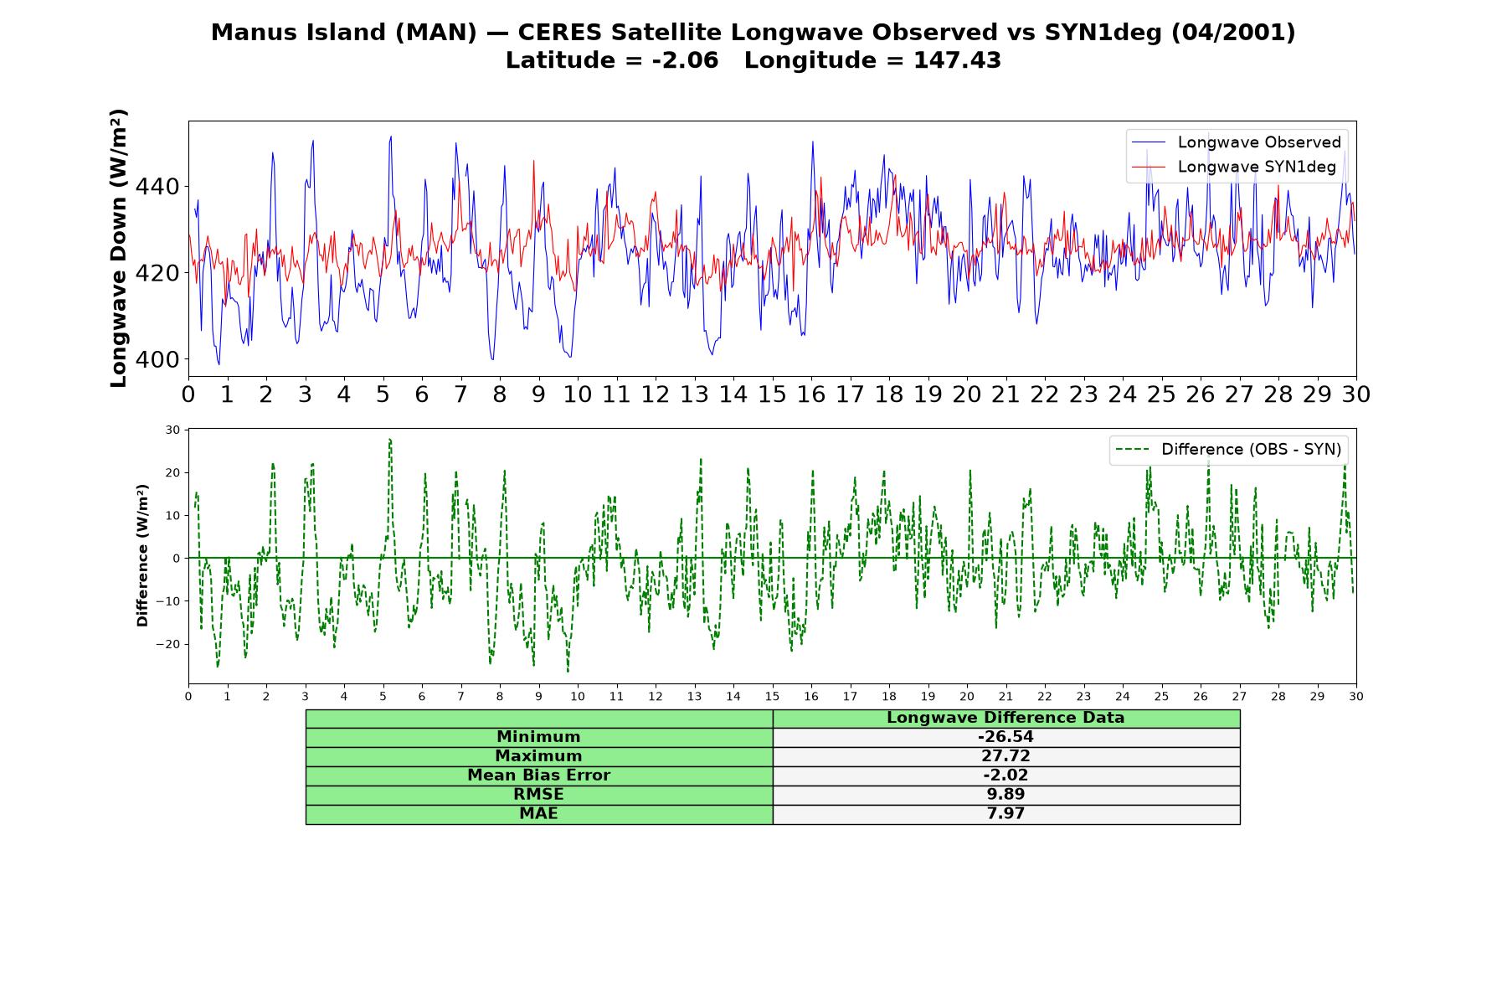Click the Mean Bias Error value -2.02
This screenshot has height=1005, width=1507.
point(1006,776)
